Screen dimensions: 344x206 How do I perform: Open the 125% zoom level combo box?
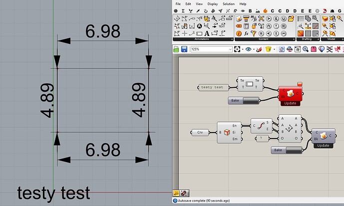pyautogui.click(x=211, y=49)
